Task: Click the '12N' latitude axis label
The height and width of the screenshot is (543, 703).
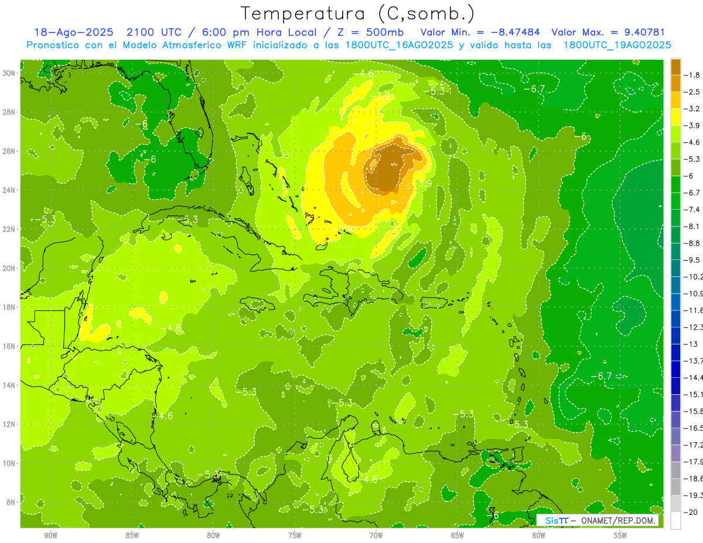Action: point(9,424)
